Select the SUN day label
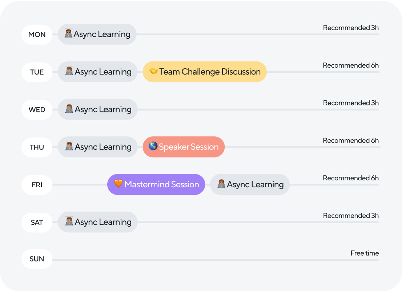This screenshot has height=292, width=402. (x=37, y=259)
